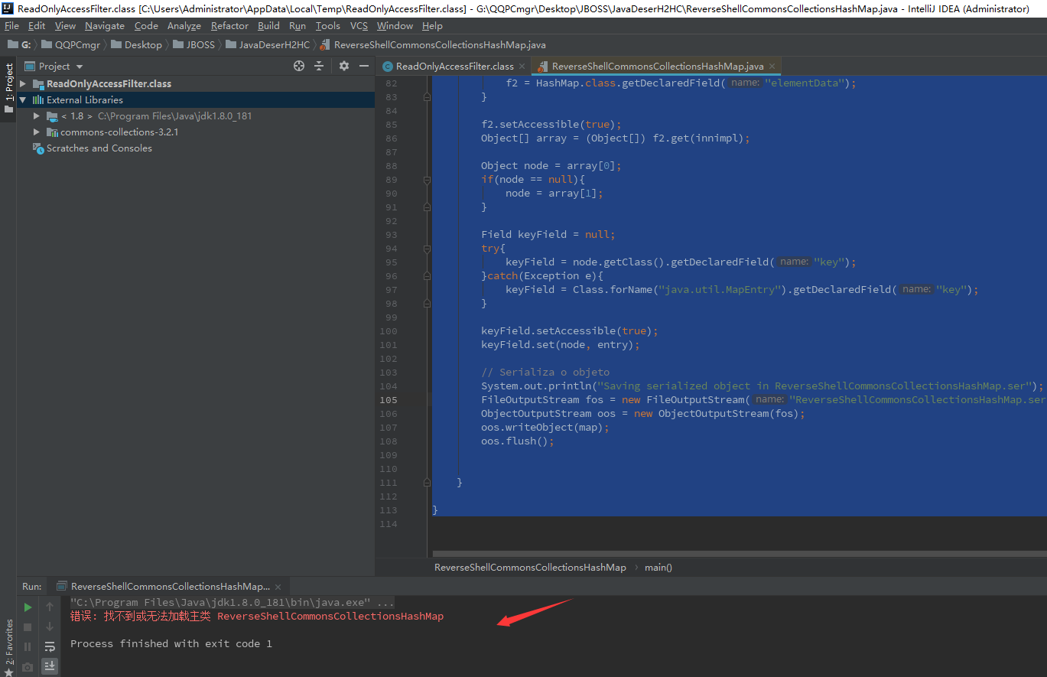
Task: Click 'Process finished with exit code 1' text
Action: 171,644
